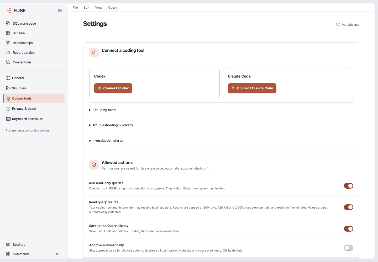Click the Connect Claude Code button
This screenshot has height=262, width=378.
click(x=252, y=88)
